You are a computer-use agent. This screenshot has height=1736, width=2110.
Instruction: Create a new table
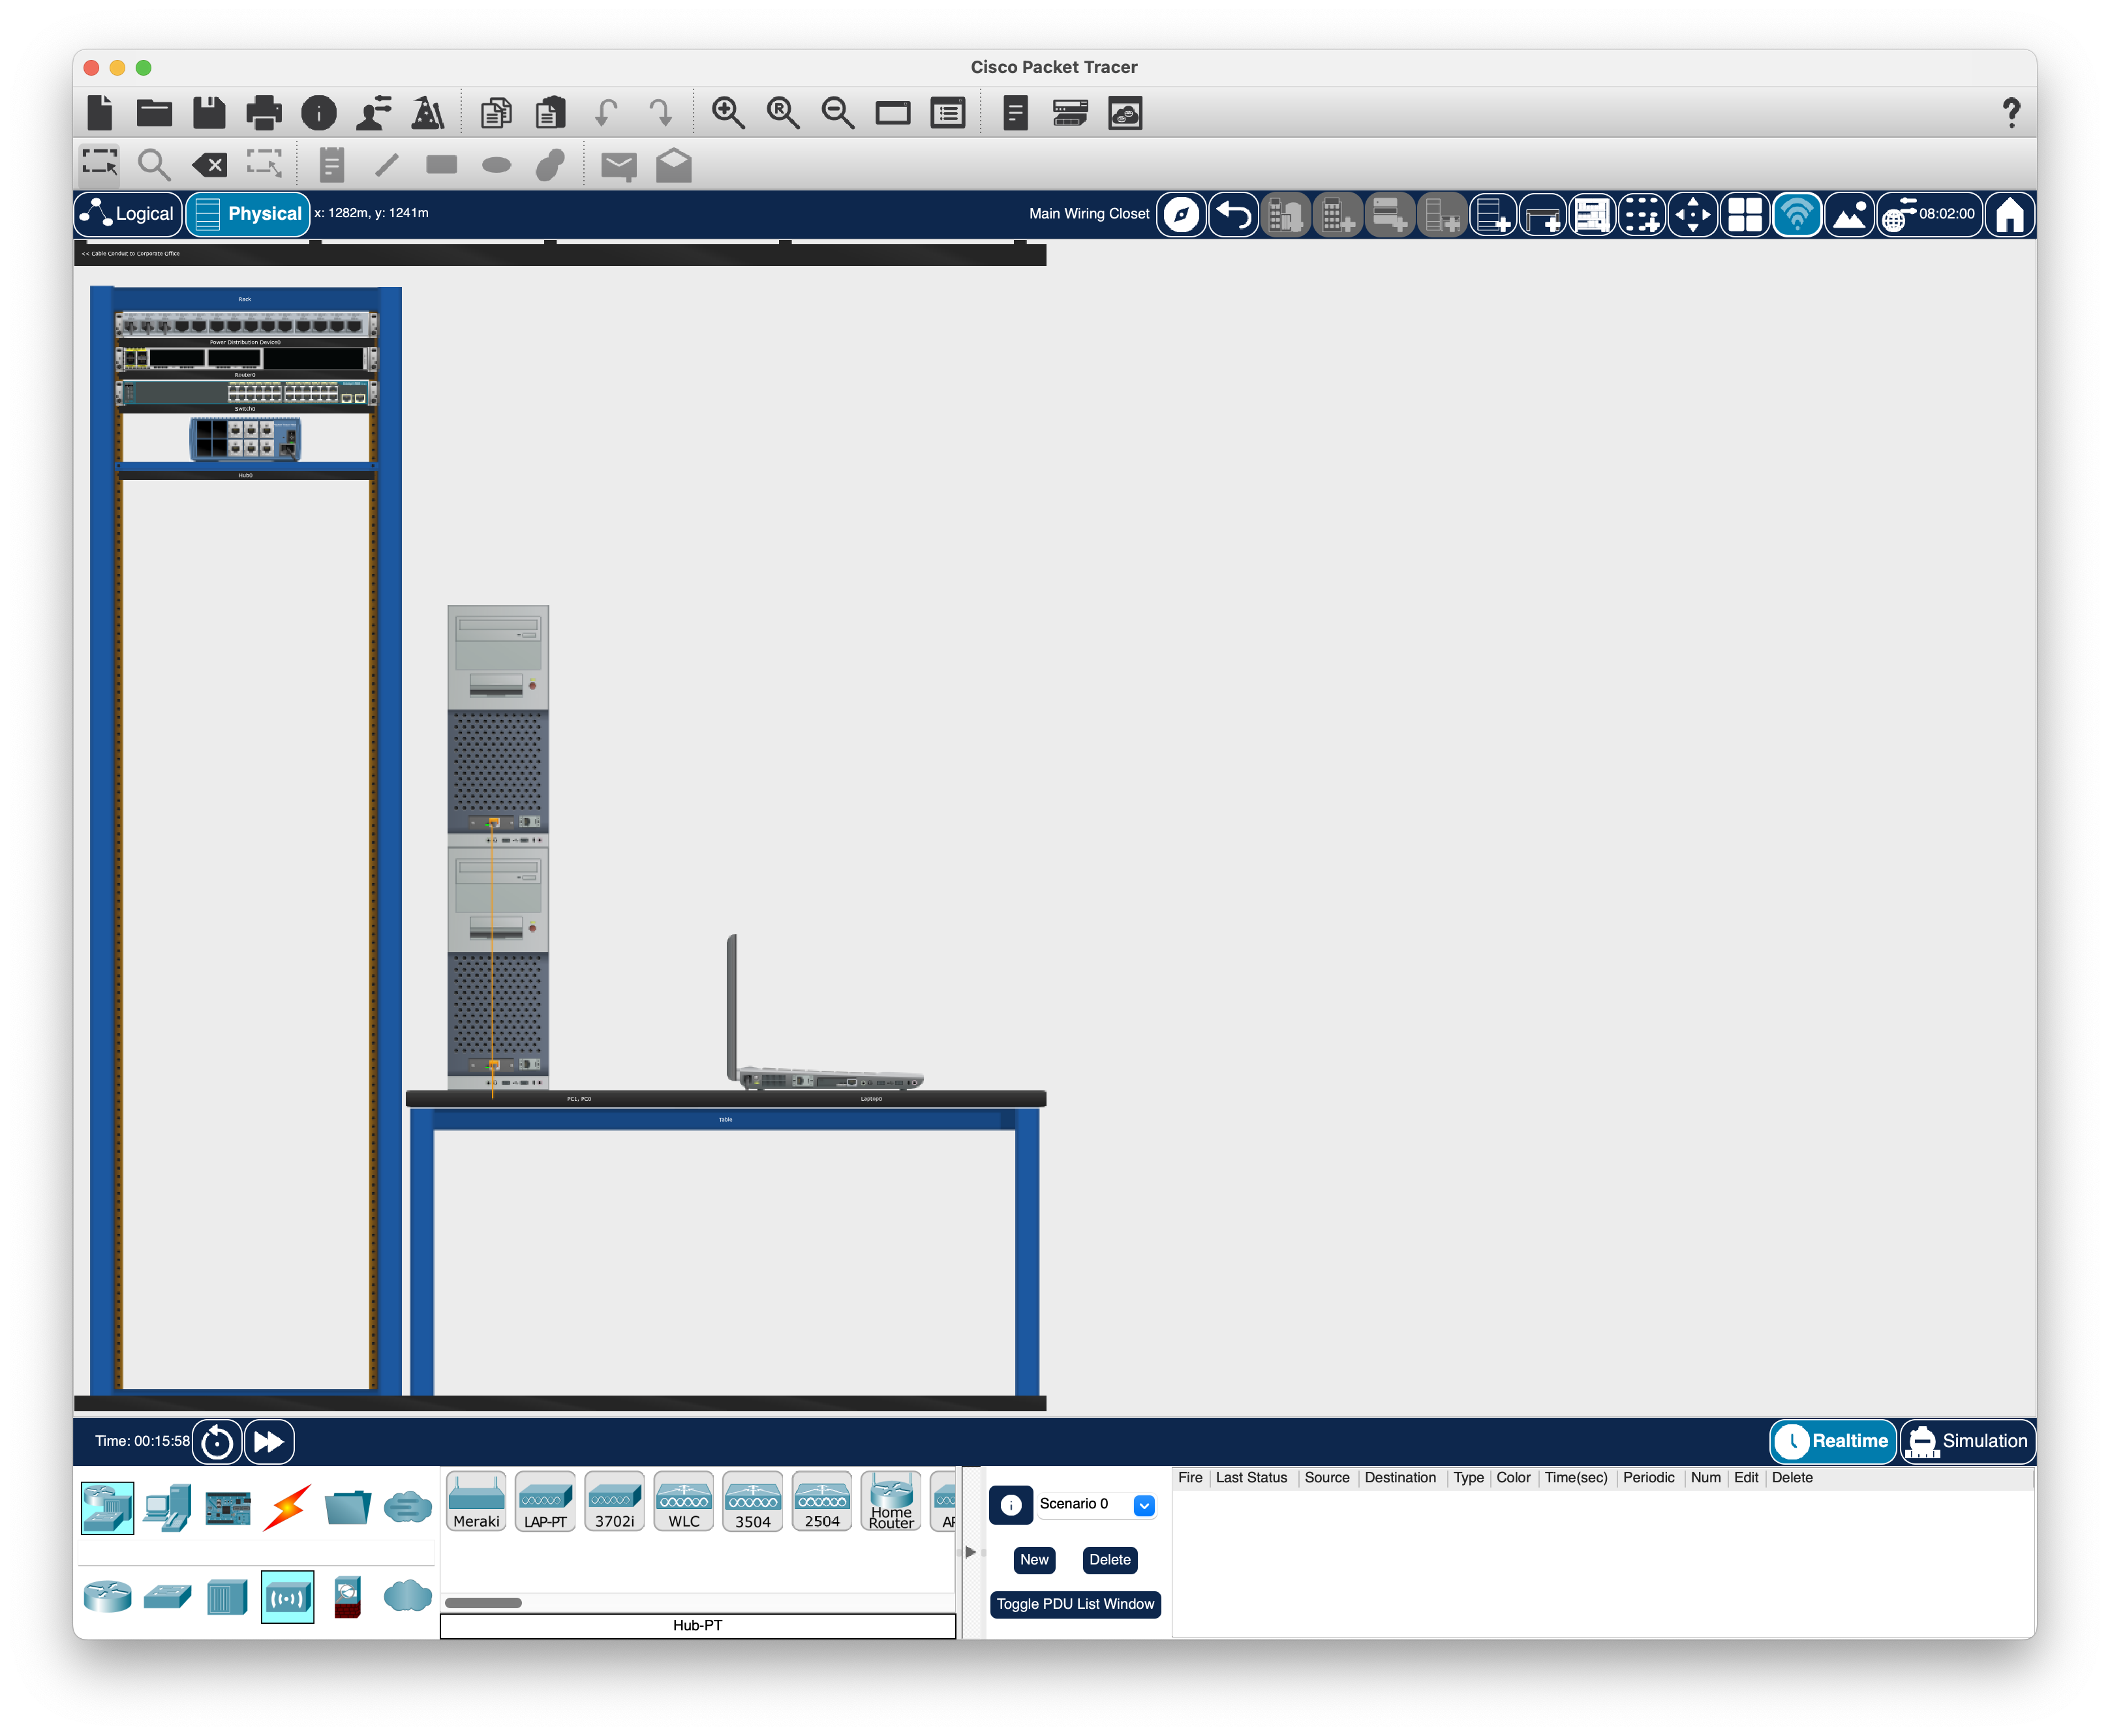click(x=1543, y=214)
